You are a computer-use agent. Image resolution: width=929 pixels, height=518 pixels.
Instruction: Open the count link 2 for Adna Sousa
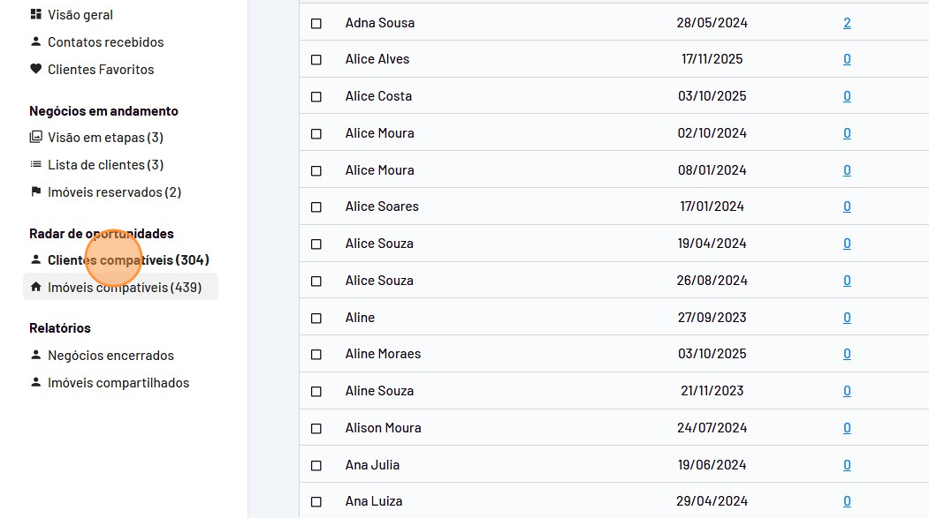[847, 23]
